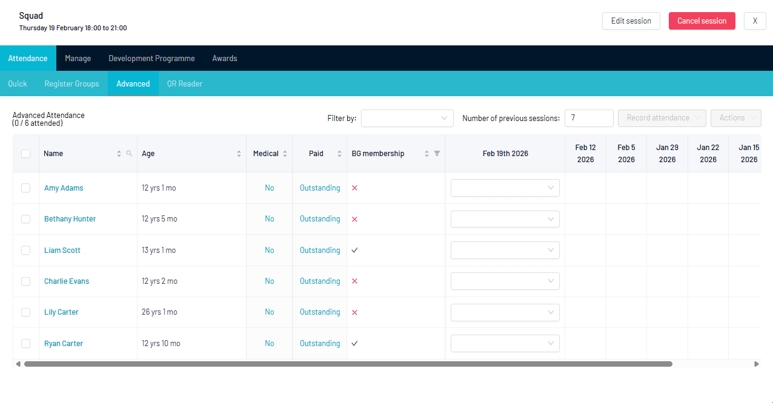Sort by Name column sort arrows
The height and width of the screenshot is (403, 773).
click(119, 154)
